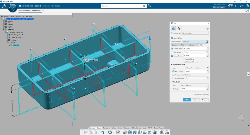Switch to the Distance tab
Viewport: 250px width, 135px height.
pos(175,45)
